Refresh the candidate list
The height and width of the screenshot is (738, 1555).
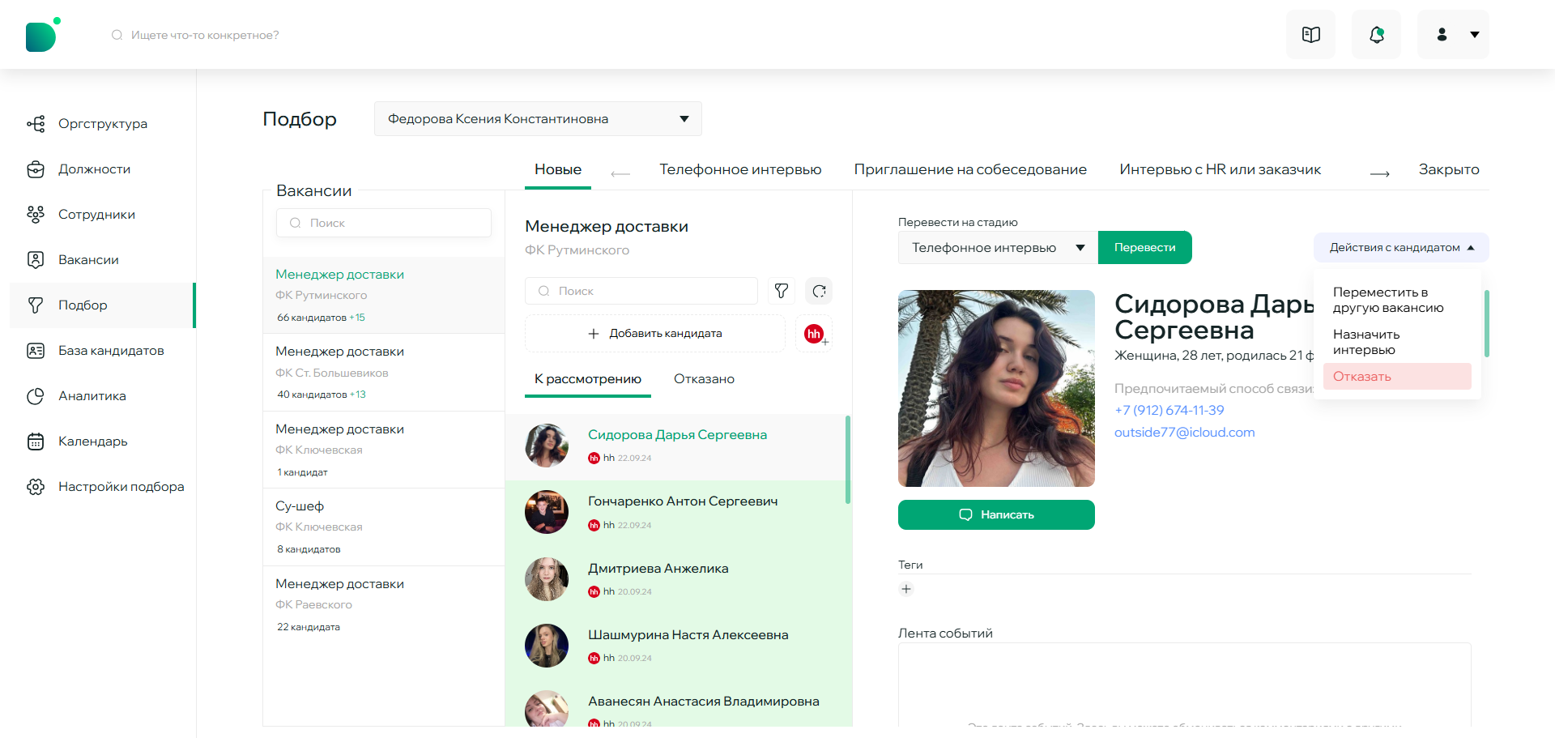pyautogui.click(x=819, y=291)
